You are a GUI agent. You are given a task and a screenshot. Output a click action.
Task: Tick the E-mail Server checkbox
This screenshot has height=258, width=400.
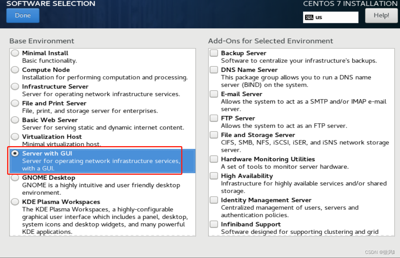point(214,94)
